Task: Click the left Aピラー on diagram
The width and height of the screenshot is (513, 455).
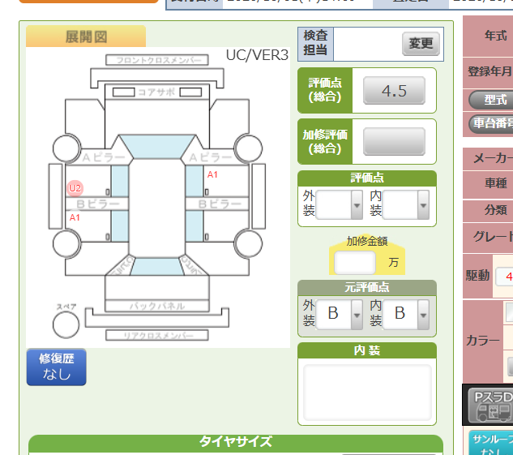Action: pyautogui.click(x=104, y=158)
